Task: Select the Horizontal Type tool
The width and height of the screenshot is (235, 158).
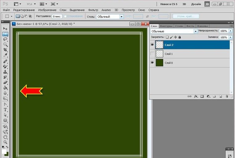Action: (5, 110)
